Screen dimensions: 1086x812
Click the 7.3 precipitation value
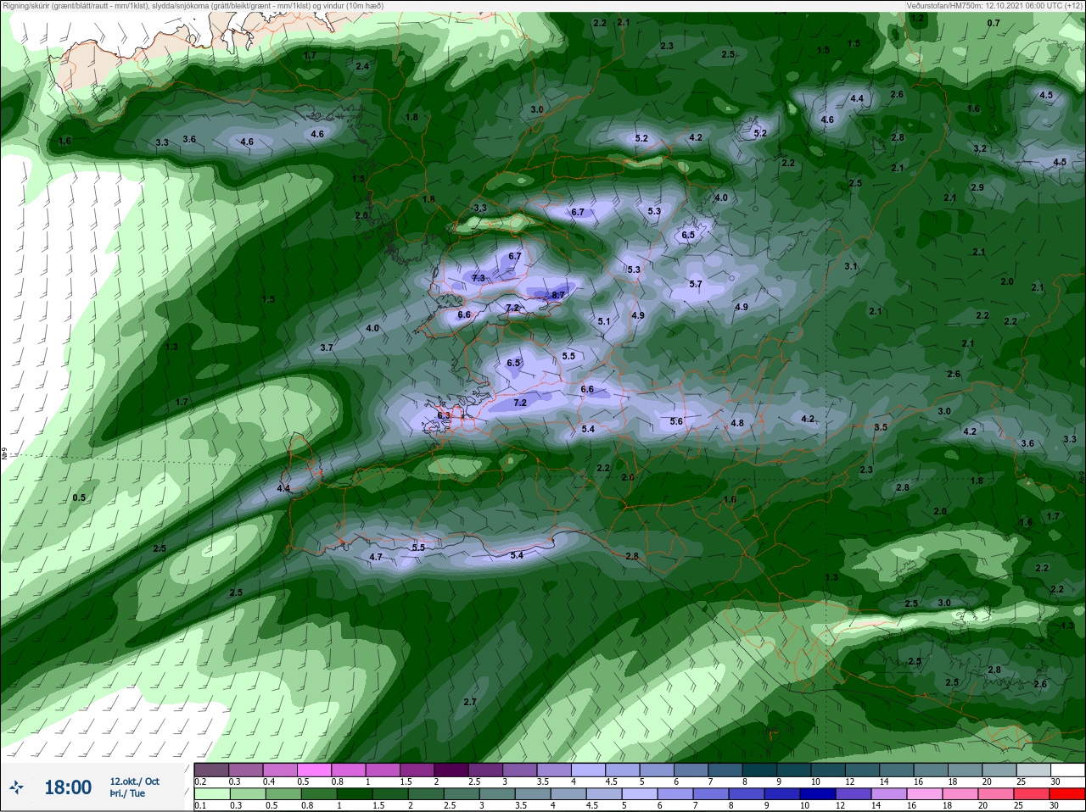click(x=479, y=278)
